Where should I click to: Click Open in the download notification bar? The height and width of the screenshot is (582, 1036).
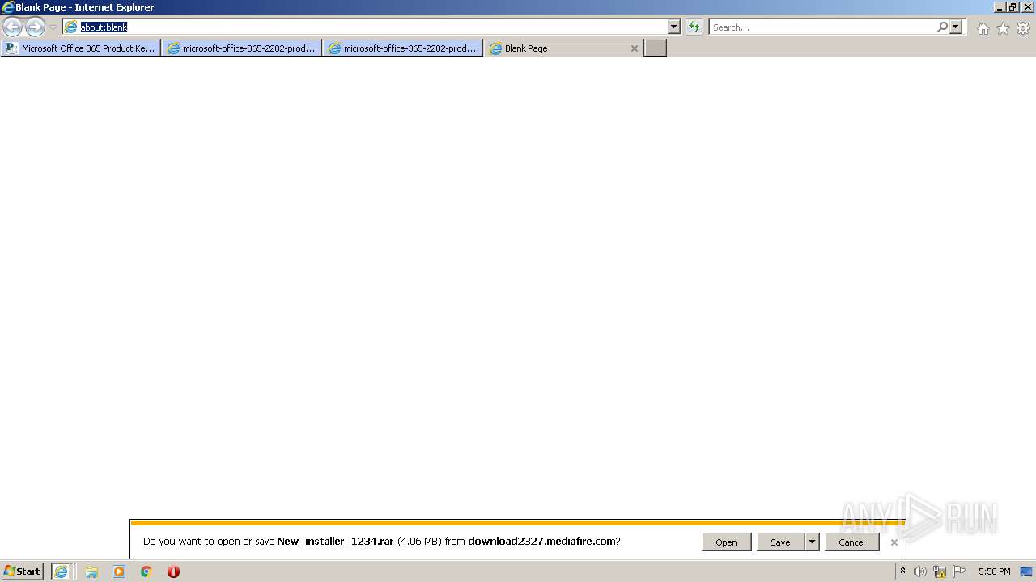(726, 542)
